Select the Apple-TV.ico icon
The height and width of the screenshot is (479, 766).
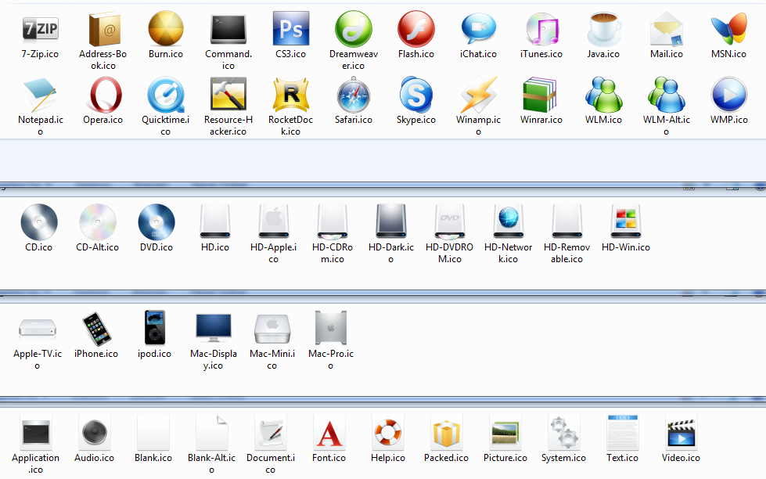tap(38, 329)
